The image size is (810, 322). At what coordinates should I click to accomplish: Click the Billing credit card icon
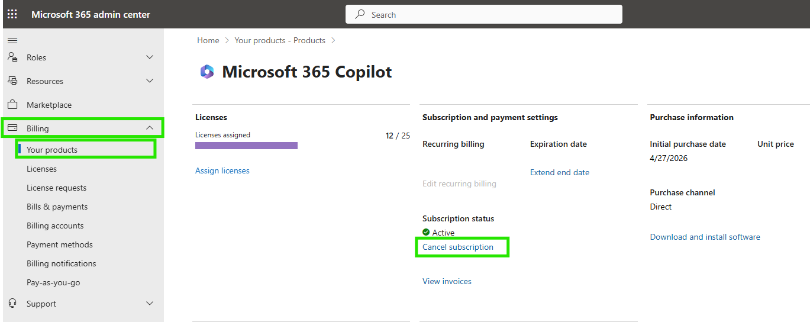tap(12, 128)
